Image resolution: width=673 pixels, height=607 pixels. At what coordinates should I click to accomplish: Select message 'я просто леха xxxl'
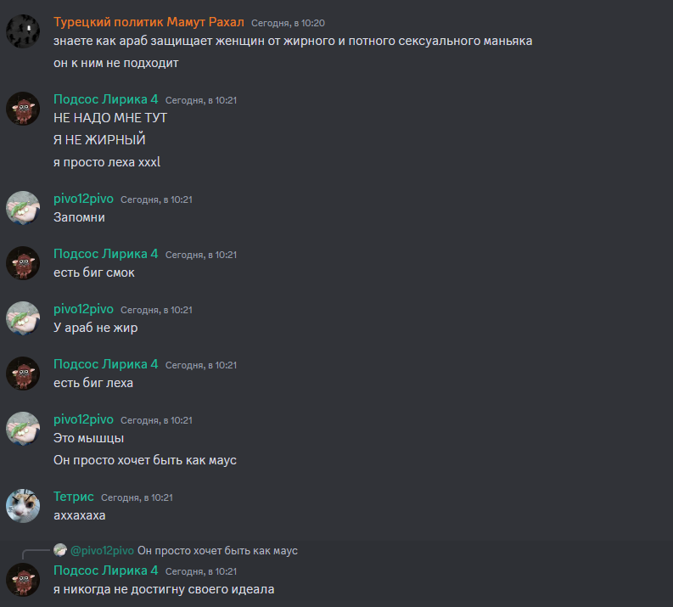pyautogui.click(x=107, y=162)
